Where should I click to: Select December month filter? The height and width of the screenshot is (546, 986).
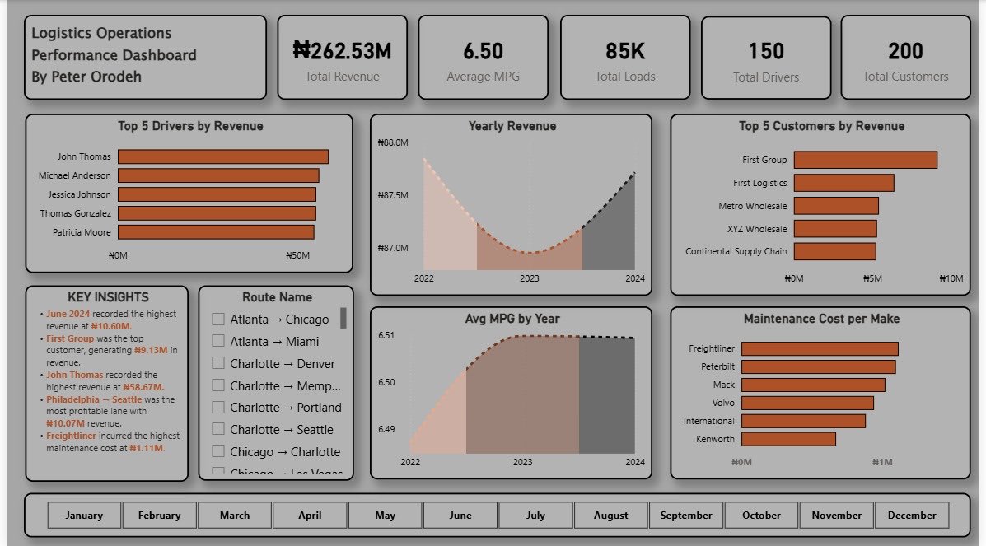(912, 516)
